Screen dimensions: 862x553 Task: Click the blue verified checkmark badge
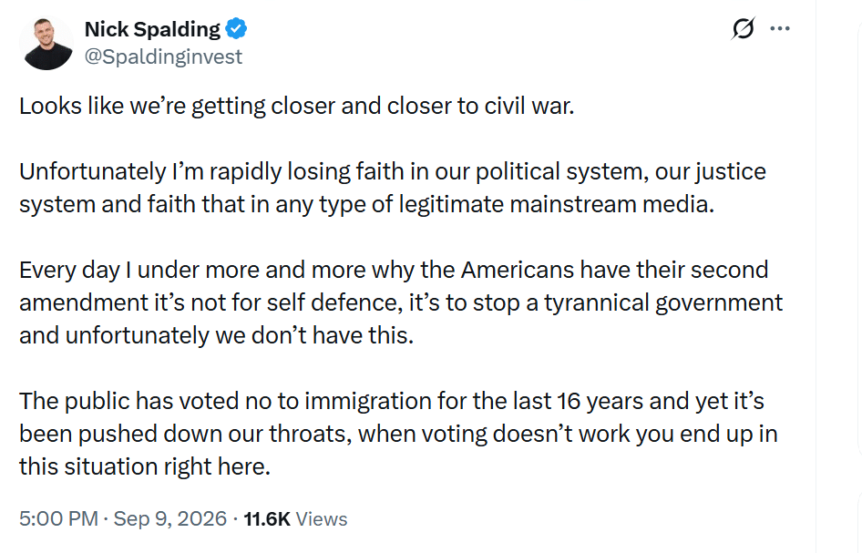(236, 28)
